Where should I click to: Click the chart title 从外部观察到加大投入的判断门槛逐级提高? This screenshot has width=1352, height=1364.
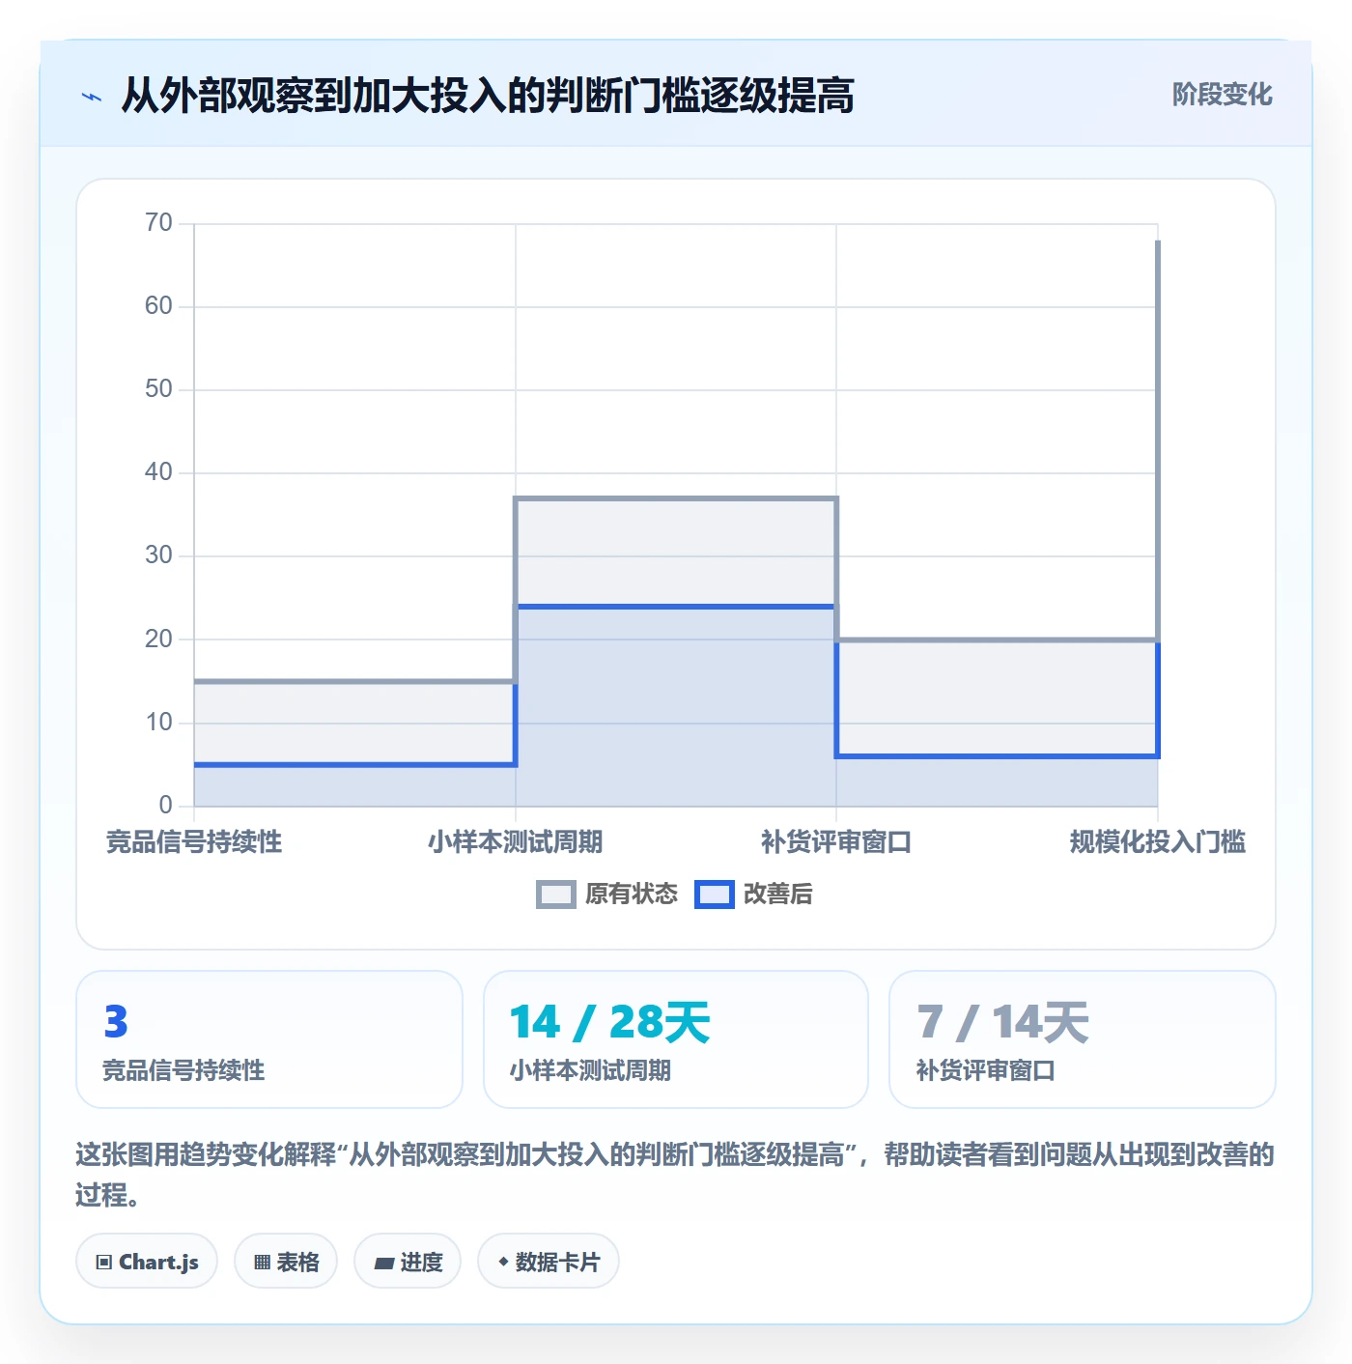coord(488,96)
